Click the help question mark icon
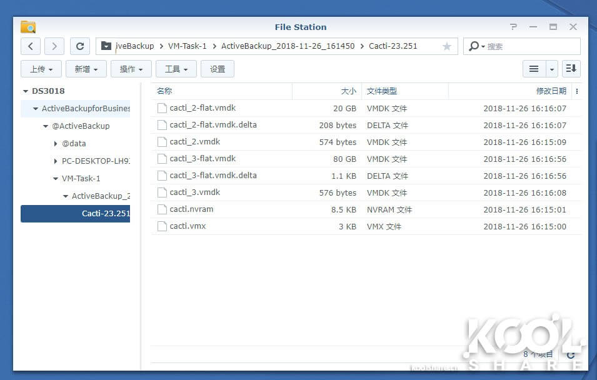This screenshot has height=380, width=597. tap(513, 27)
